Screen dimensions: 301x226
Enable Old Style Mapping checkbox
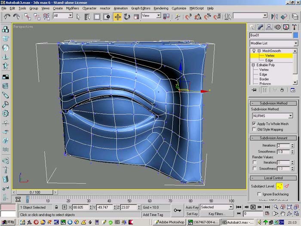coord(254,129)
